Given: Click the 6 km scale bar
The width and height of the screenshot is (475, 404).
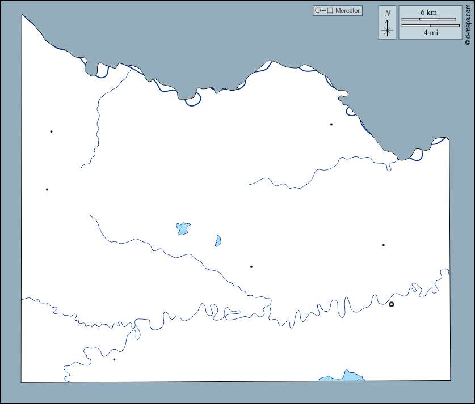Looking at the screenshot, I should pyautogui.click(x=429, y=19).
